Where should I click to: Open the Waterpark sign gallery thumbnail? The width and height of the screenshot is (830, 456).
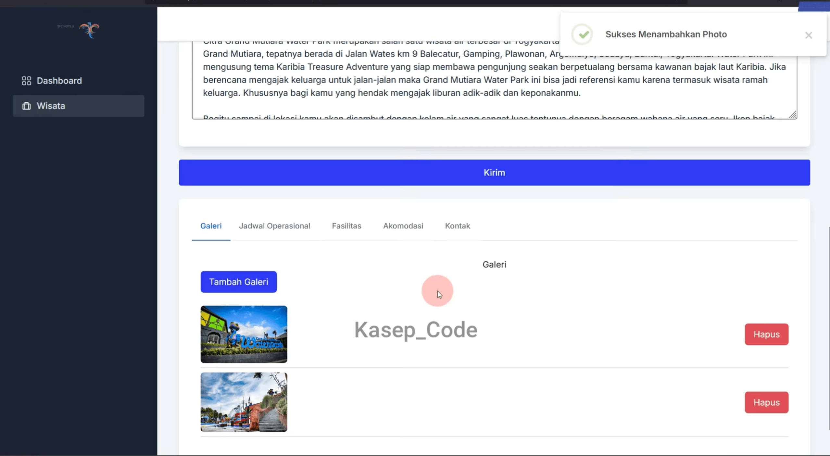pyautogui.click(x=244, y=334)
